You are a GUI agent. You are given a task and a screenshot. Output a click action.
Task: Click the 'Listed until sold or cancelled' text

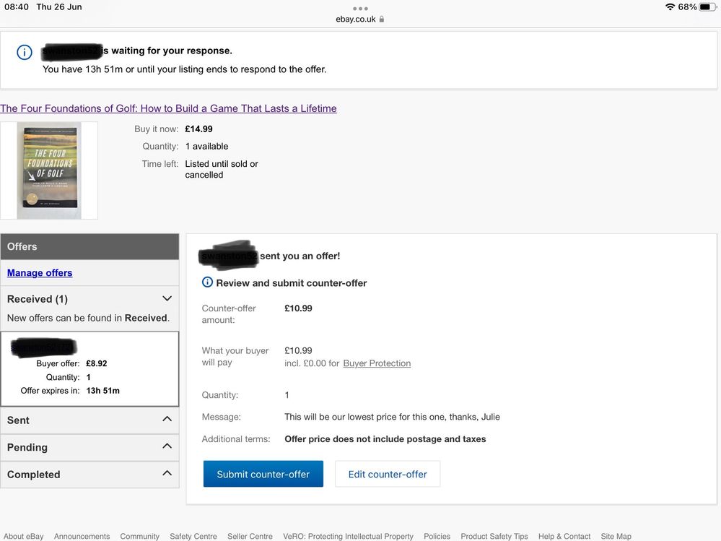point(222,169)
